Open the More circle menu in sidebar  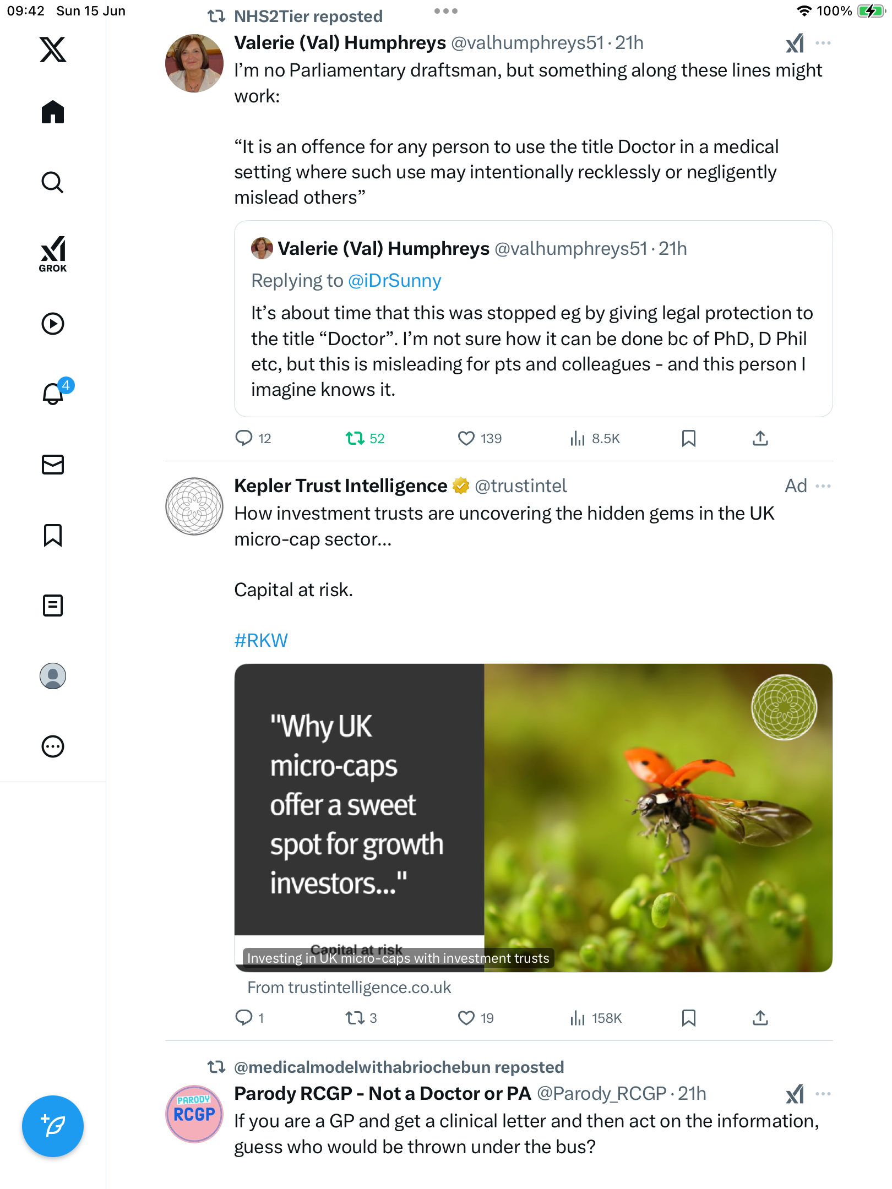[53, 746]
